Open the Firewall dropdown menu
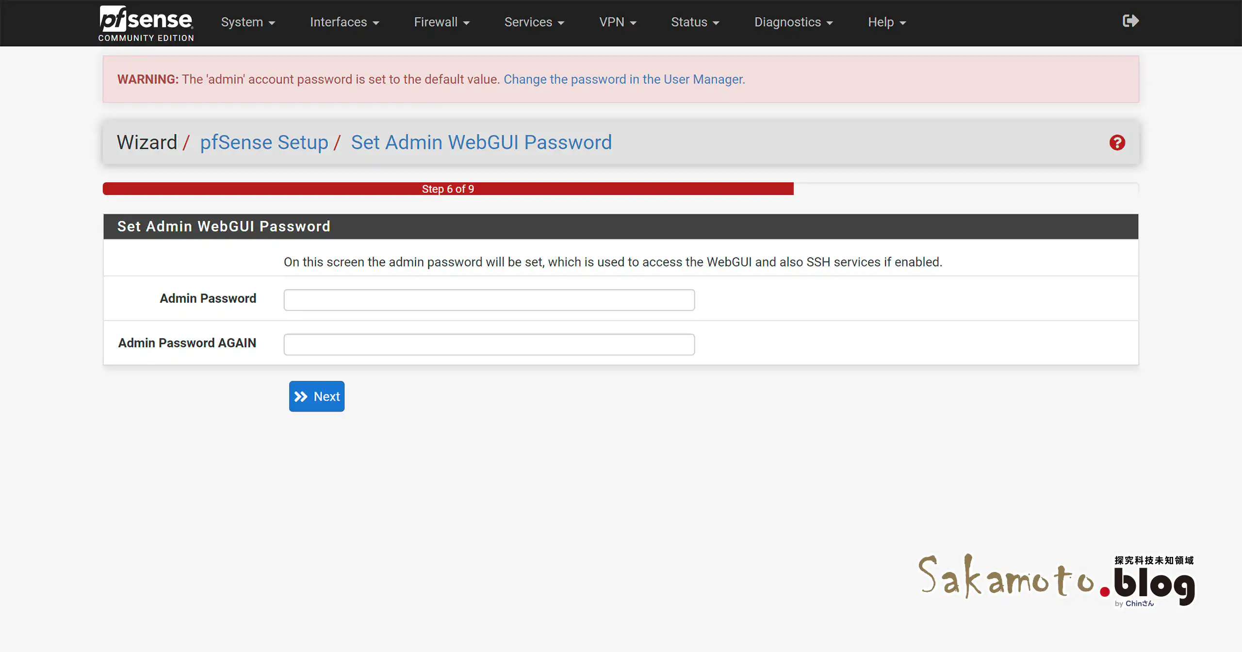The width and height of the screenshot is (1242, 652). point(441,22)
